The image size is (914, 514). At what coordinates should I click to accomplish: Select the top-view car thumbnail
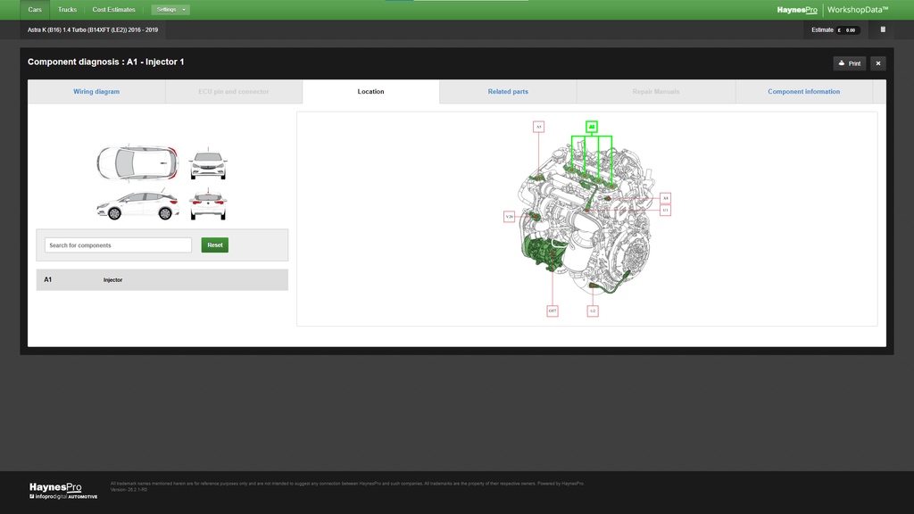(x=137, y=162)
